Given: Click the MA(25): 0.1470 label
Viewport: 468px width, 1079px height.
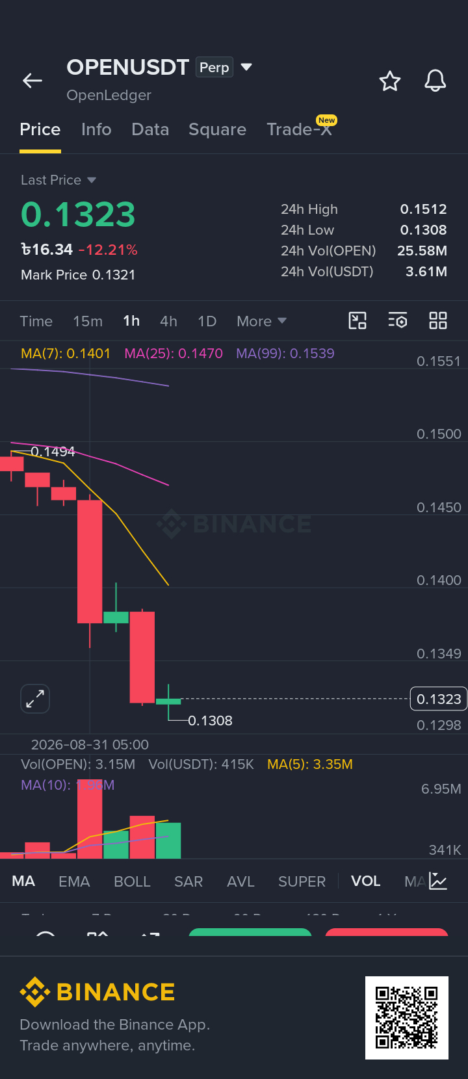Looking at the screenshot, I should pyautogui.click(x=174, y=354).
